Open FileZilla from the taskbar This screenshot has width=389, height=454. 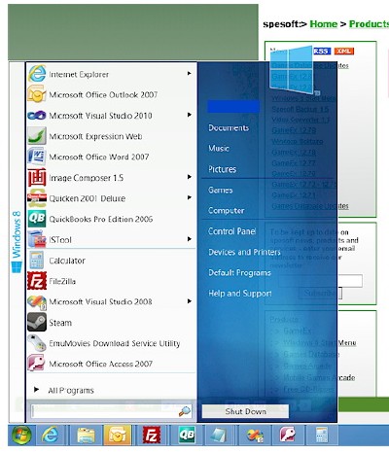pyautogui.click(x=151, y=436)
